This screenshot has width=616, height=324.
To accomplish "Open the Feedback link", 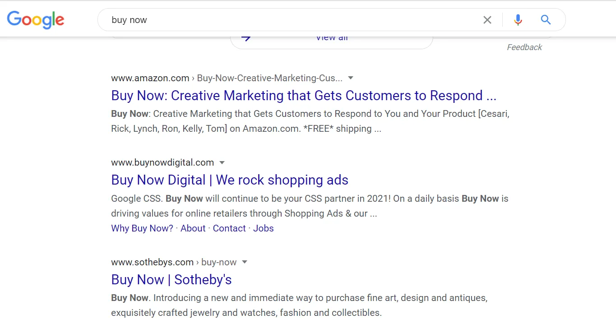I will point(524,47).
